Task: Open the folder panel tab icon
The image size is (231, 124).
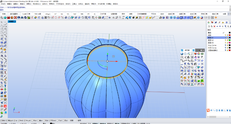Action: (223, 22)
